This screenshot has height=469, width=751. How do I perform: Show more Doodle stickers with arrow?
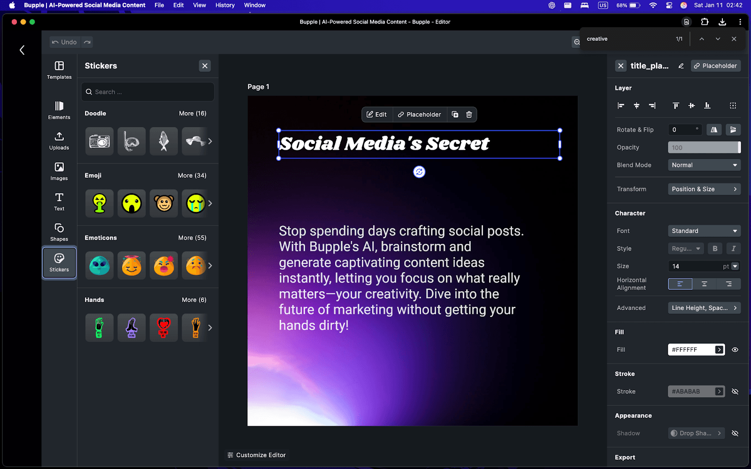click(x=210, y=141)
